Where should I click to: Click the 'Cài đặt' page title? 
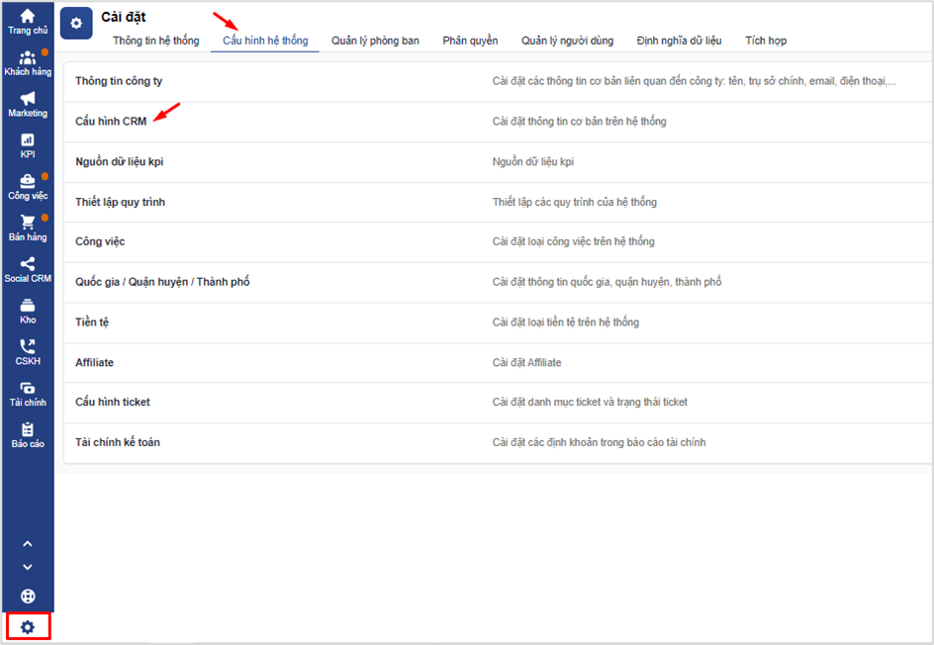click(124, 17)
